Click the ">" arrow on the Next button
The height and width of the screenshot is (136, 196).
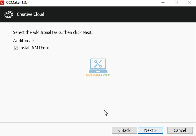[155, 130]
